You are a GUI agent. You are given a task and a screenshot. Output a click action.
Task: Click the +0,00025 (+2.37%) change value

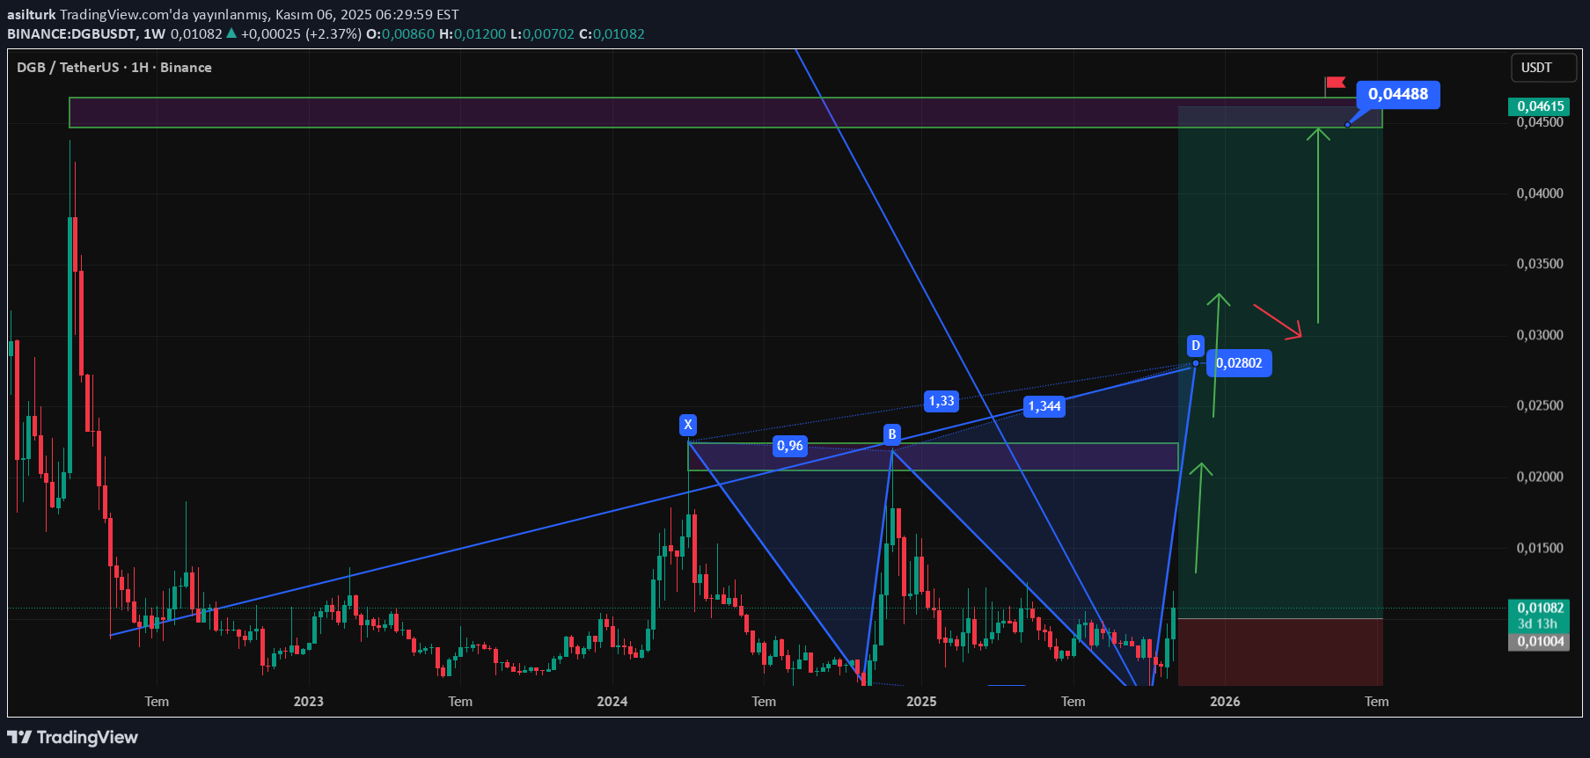tap(301, 34)
